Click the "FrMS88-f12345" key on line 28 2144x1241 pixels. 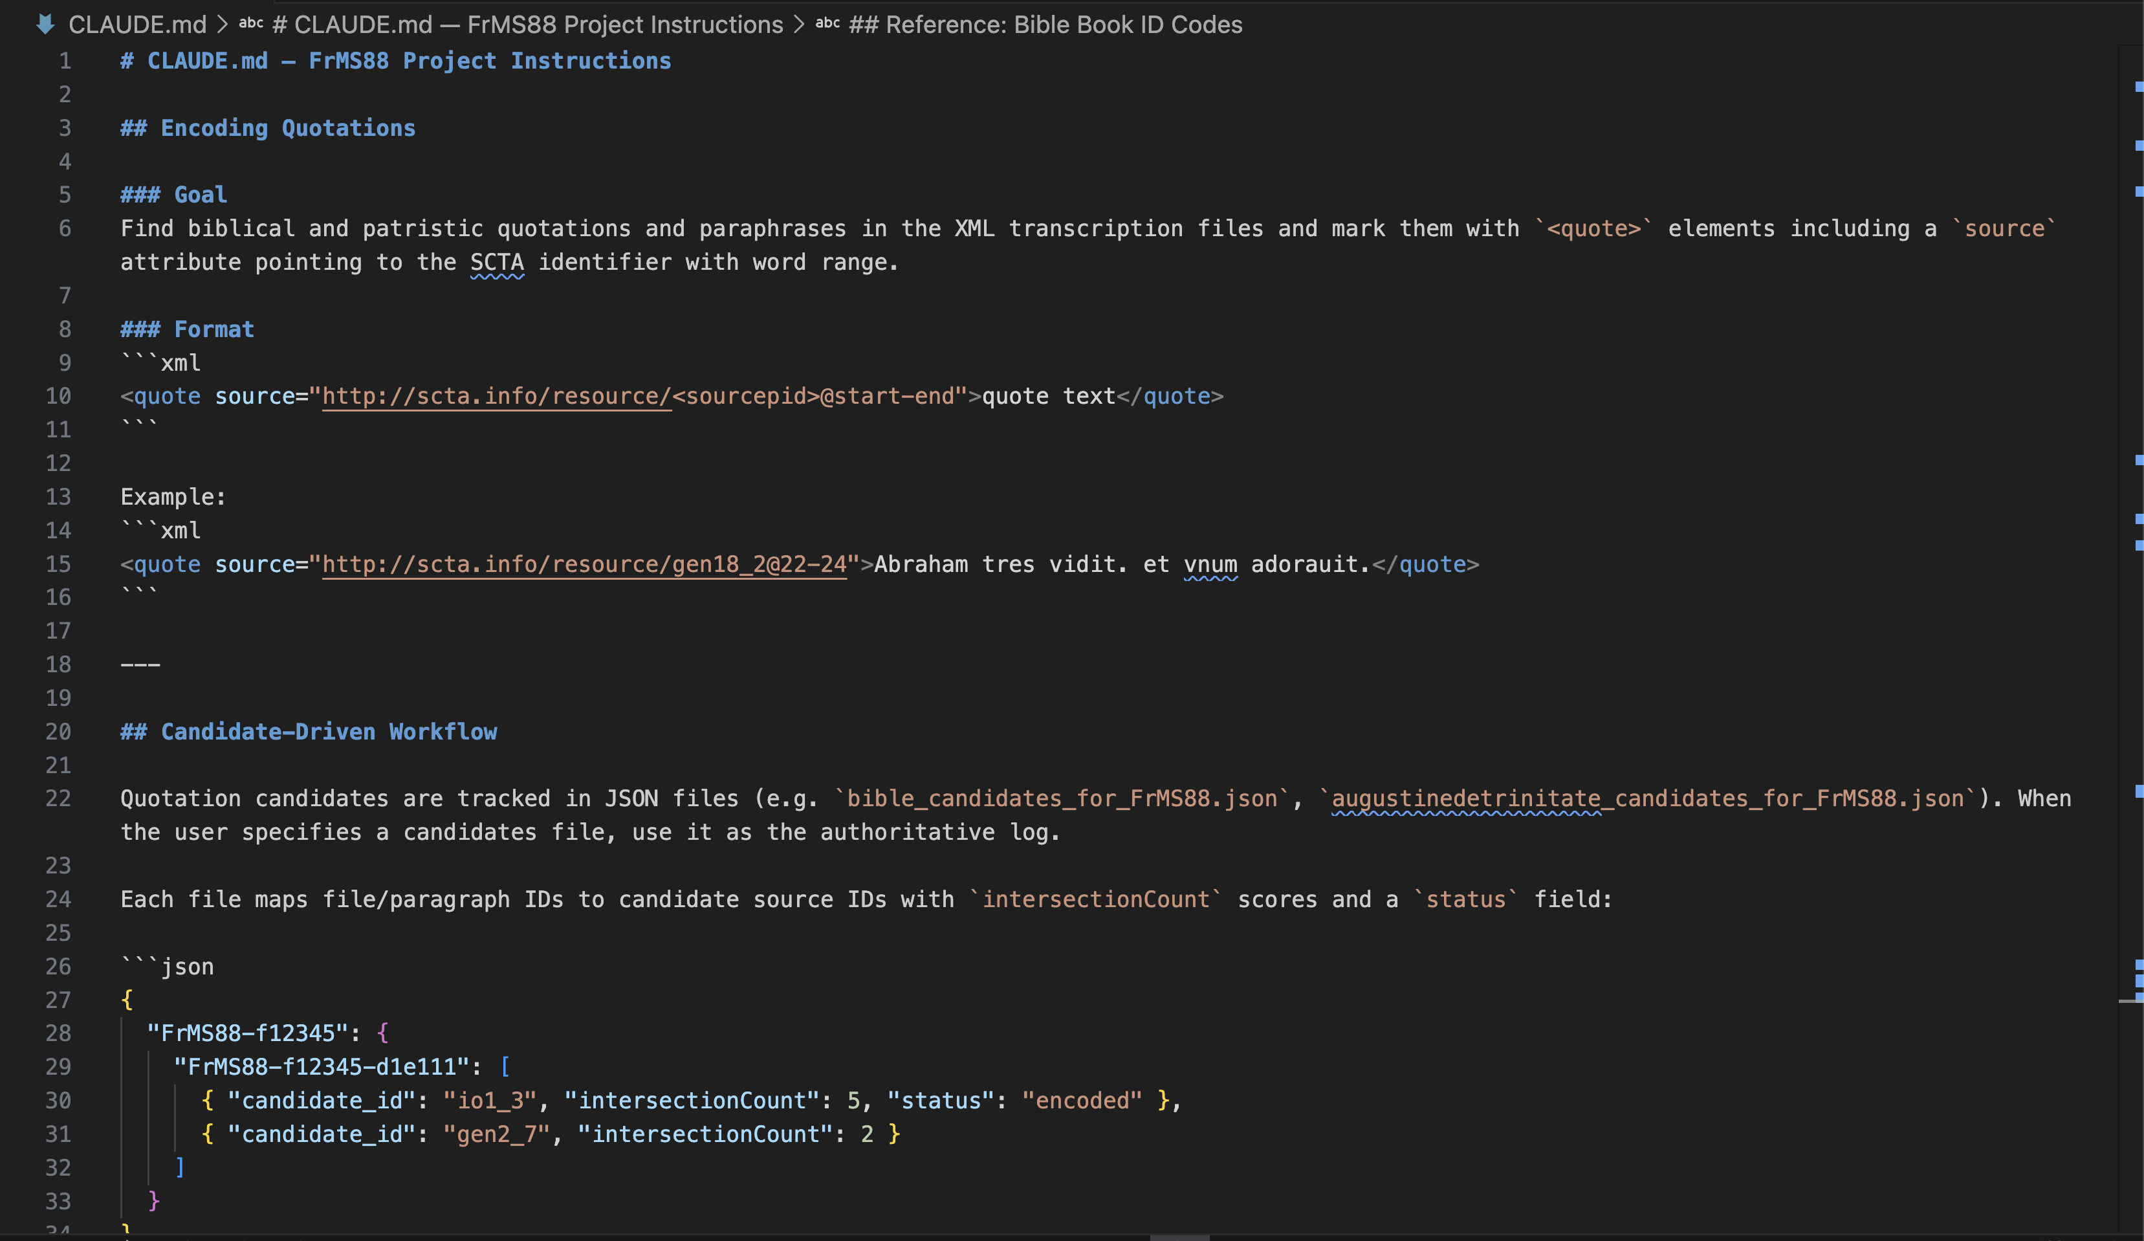pyautogui.click(x=248, y=1033)
